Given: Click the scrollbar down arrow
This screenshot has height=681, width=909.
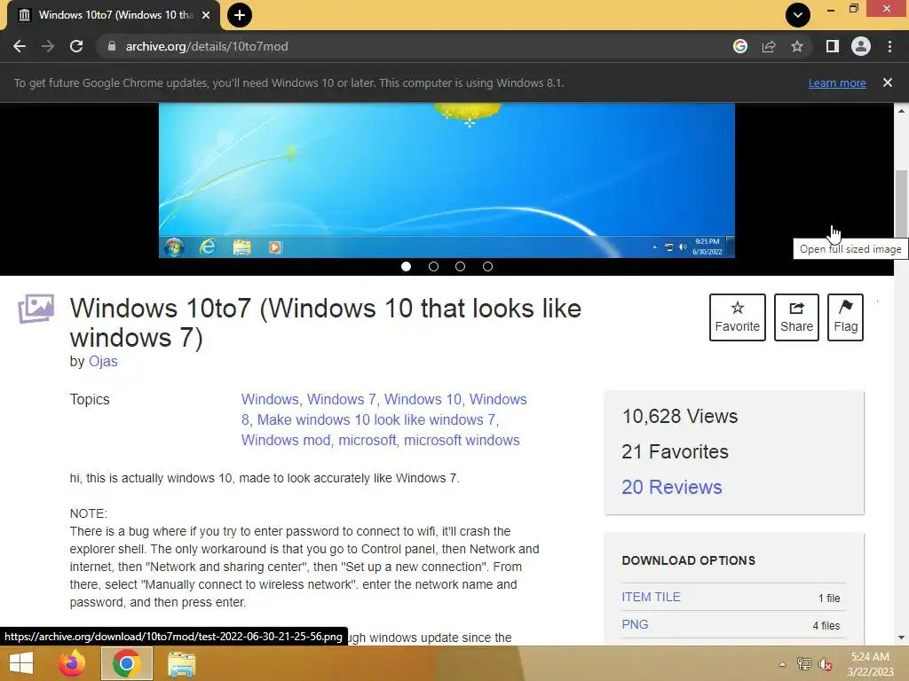Looking at the screenshot, I should click(901, 638).
